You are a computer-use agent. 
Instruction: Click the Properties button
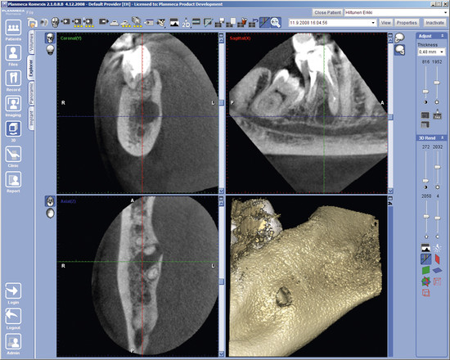point(407,23)
